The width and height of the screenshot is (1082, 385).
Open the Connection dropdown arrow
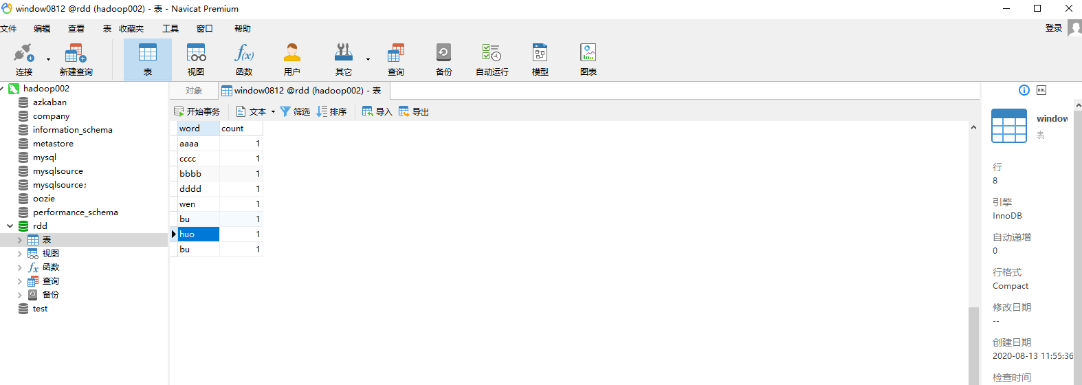click(x=48, y=59)
